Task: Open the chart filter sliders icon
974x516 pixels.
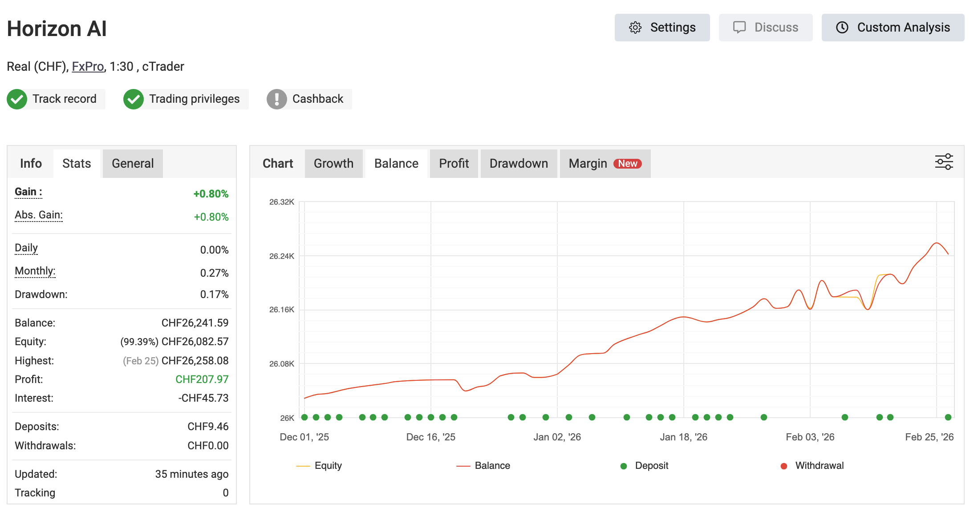Action: [944, 162]
